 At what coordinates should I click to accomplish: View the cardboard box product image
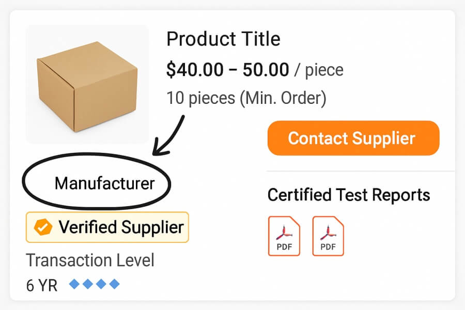tap(87, 84)
